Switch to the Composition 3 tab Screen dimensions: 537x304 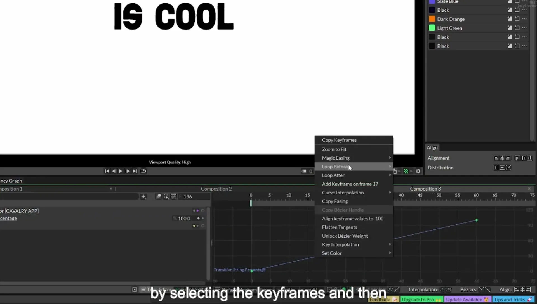coord(425,189)
